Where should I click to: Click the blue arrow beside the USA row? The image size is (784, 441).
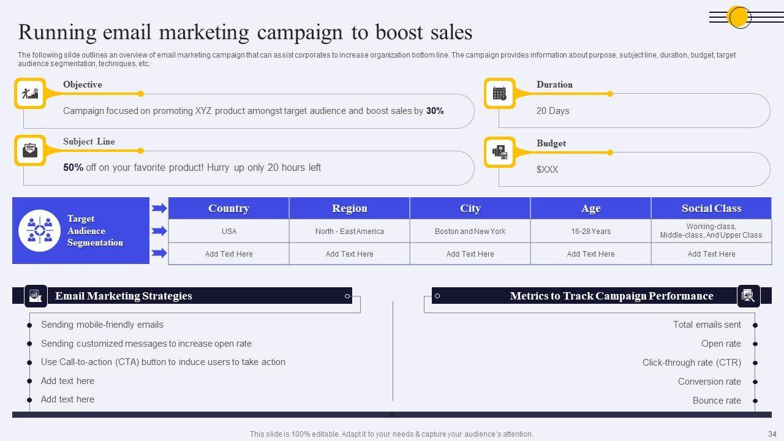click(159, 231)
